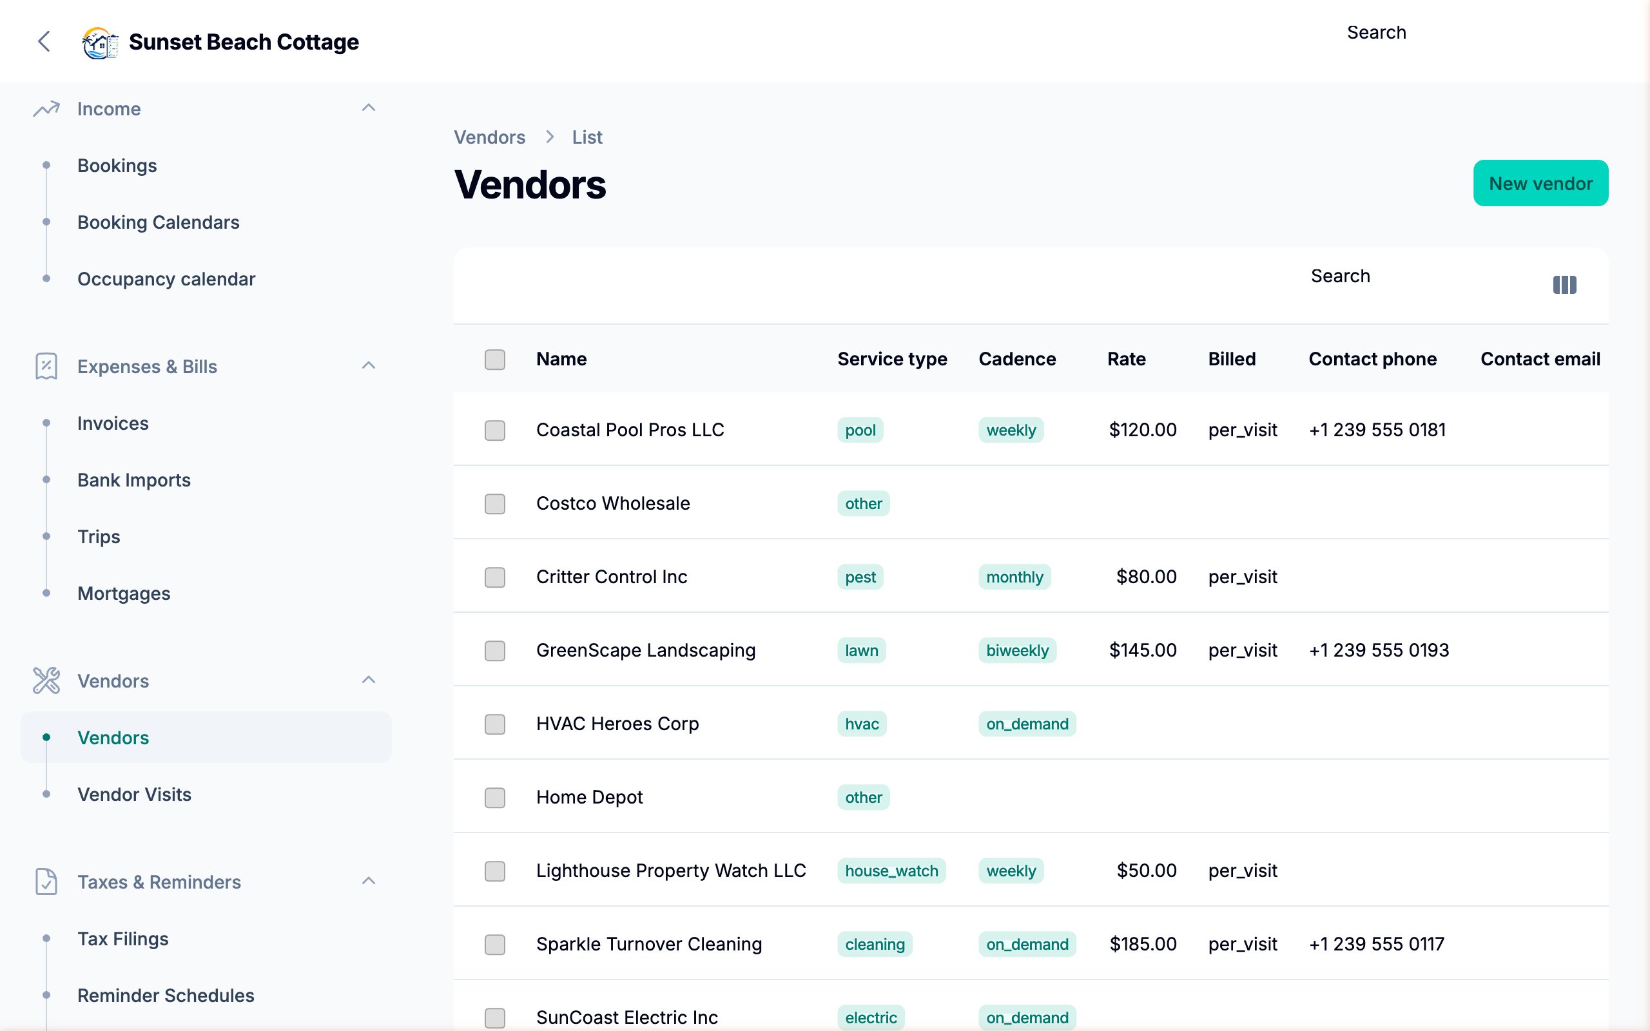This screenshot has height=1031, width=1650.
Task: Click the back chevron beside Sunset Beach Cottage
Action: (44, 42)
